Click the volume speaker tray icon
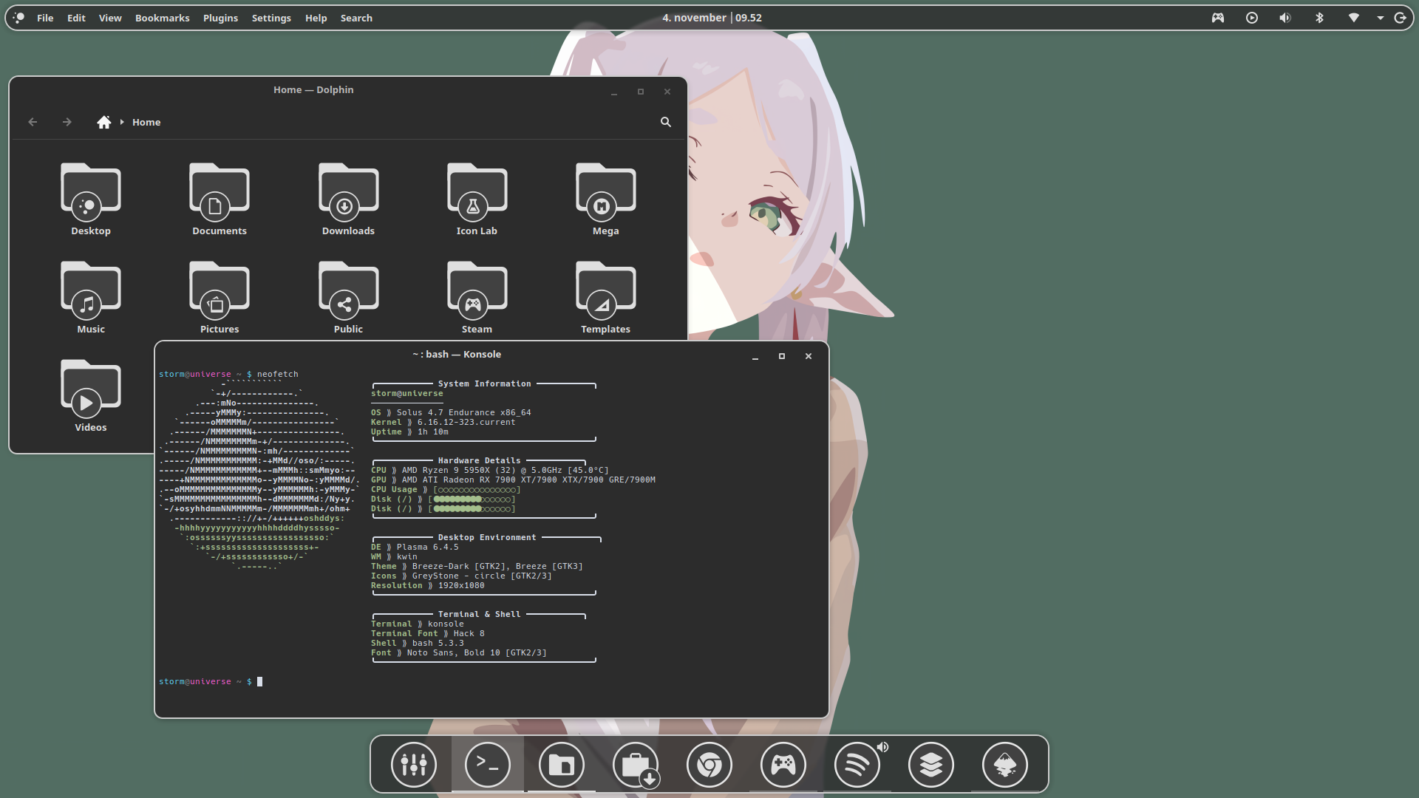 click(x=1285, y=18)
